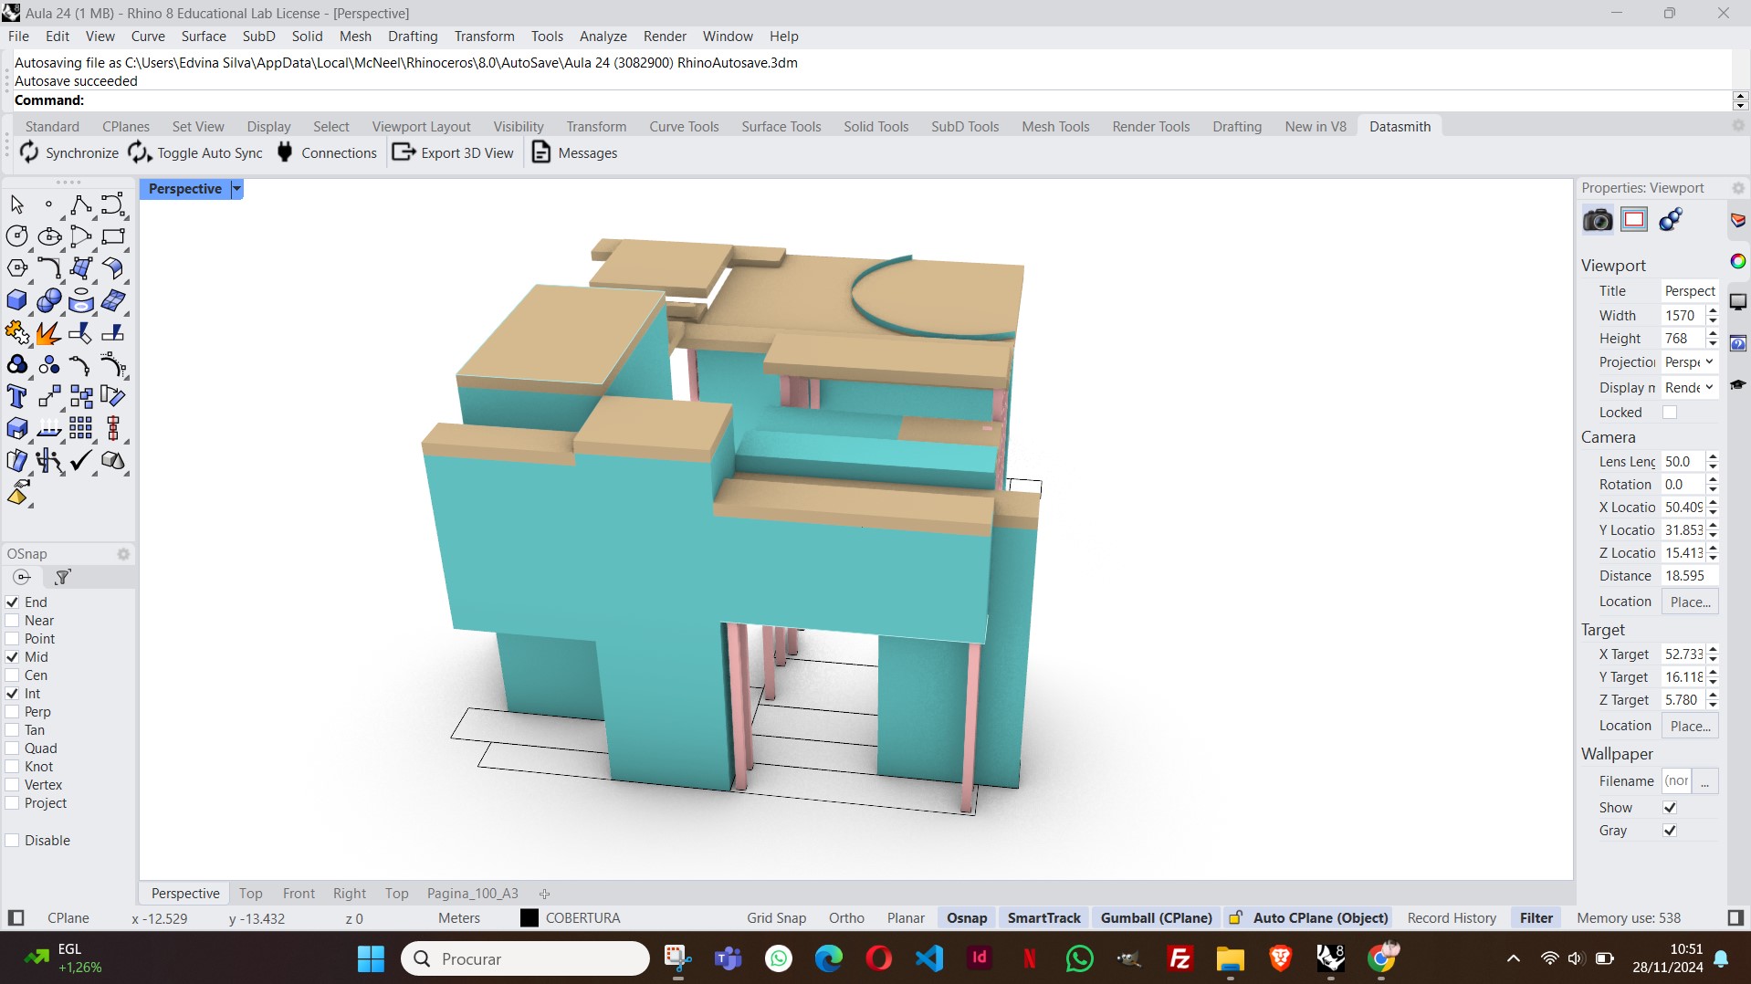Click the viewport Title field
Viewport: 1751px width, 984px height.
tap(1689, 291)
